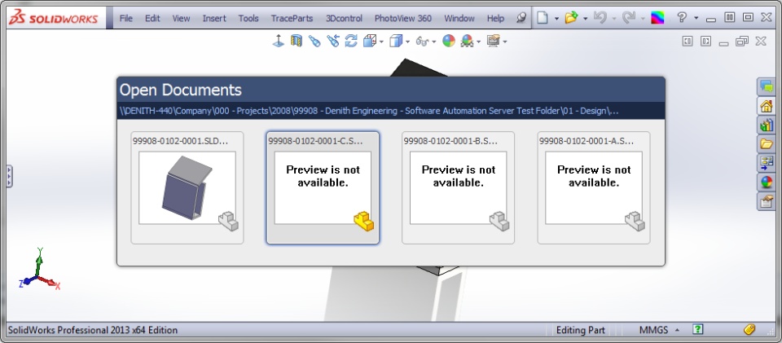
Task: Open the PhotoView 360 menu
Action: (x=403, y=19)
